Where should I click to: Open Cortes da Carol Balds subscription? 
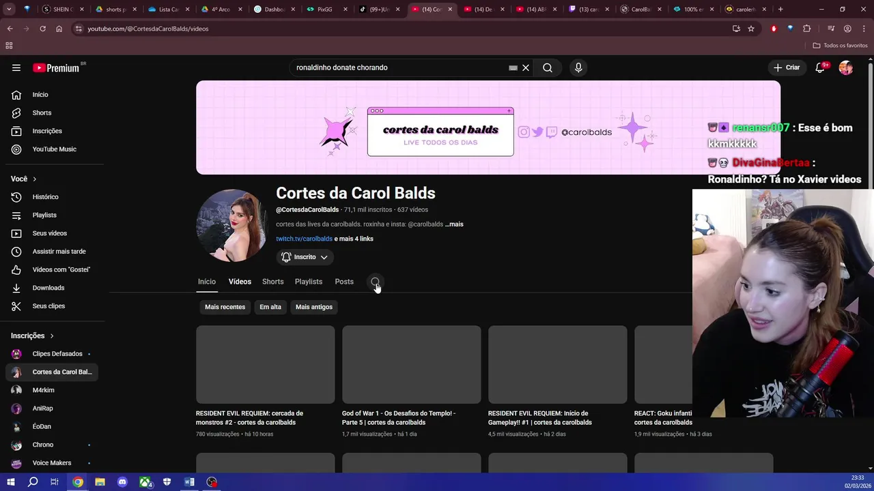[52, 372]
